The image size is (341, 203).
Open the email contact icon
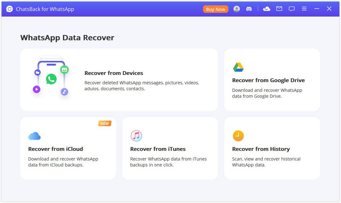[x=279, y=9]
